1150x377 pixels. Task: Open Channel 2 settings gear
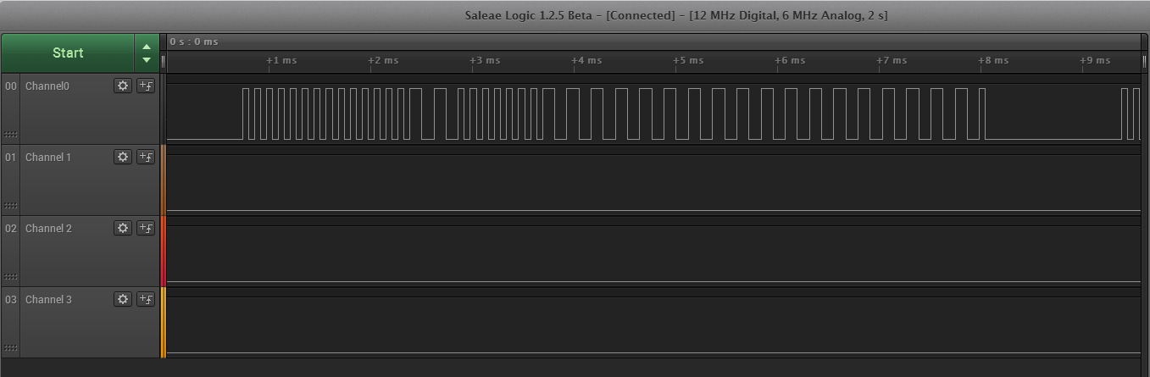click(123, 228)
